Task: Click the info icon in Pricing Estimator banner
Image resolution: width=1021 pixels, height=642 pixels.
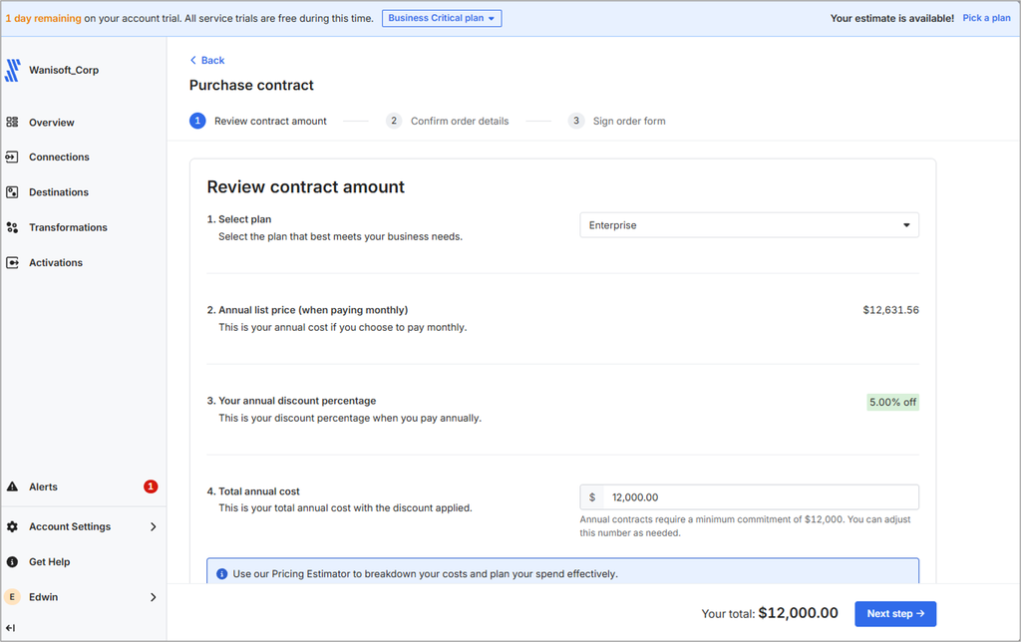Action: coord(221,573)
